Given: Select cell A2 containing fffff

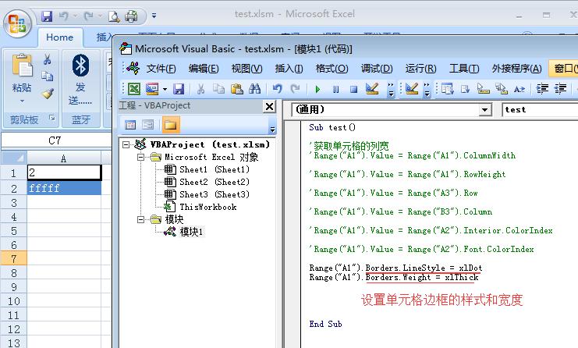Looking at the screenshot, I should [65, 188].
